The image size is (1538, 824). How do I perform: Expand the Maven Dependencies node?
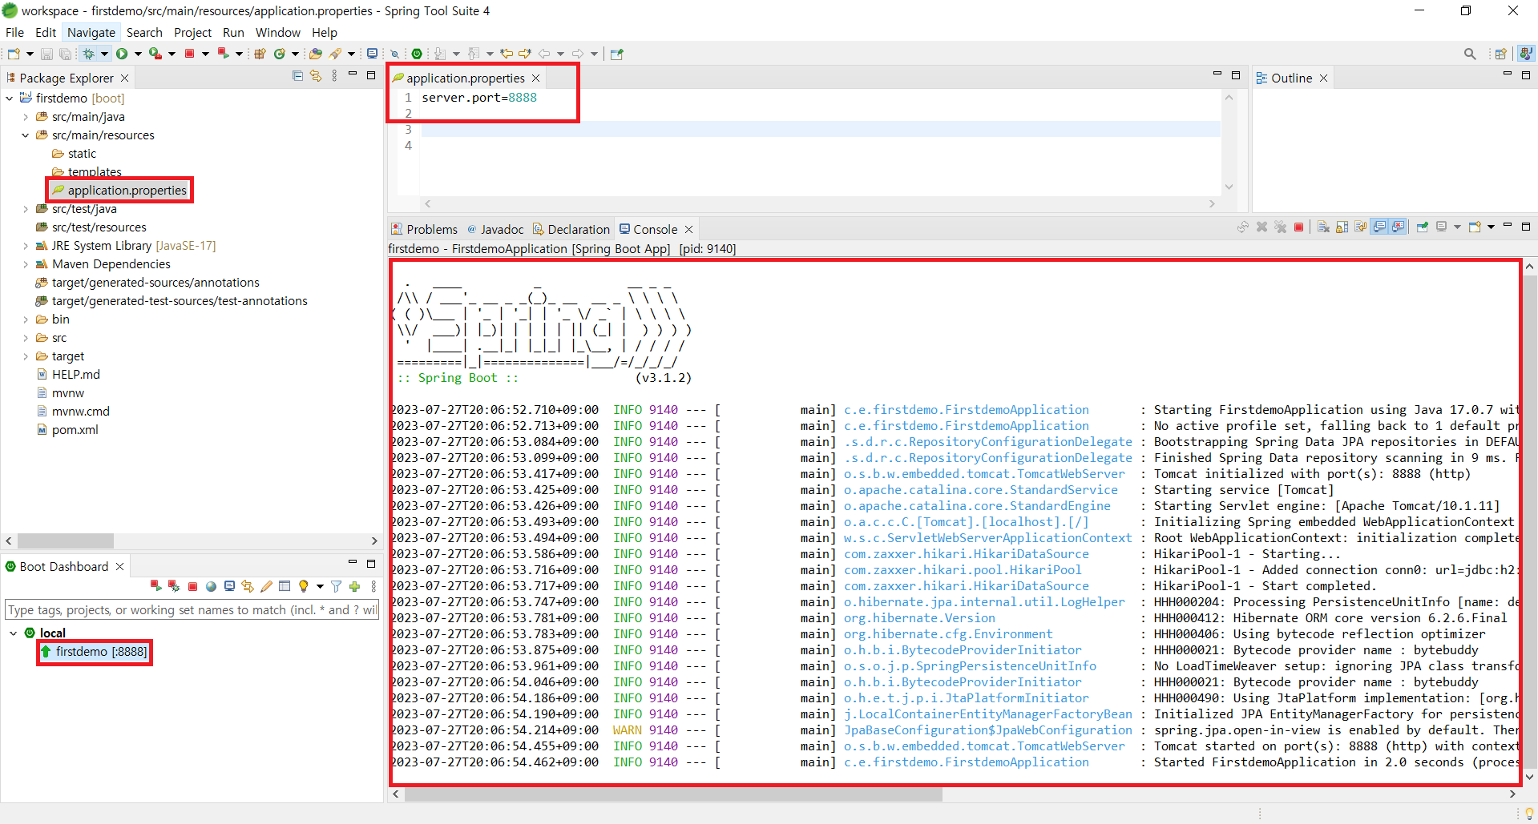[26, 264]
